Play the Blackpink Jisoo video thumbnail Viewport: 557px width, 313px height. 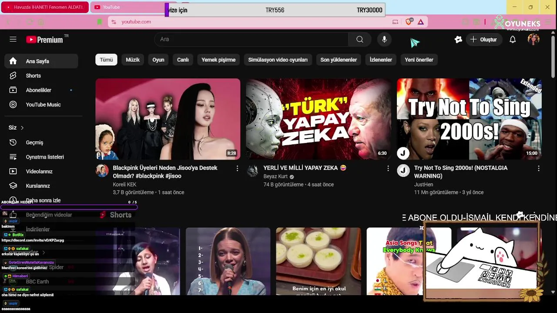[168, 119]
